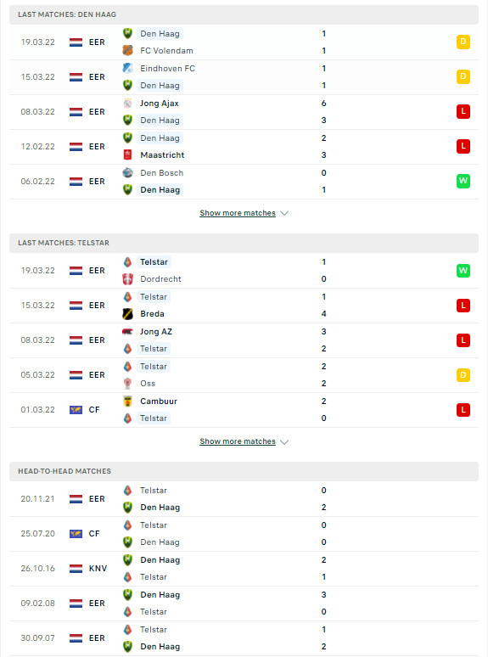Screen dimensions: 488x657
Task: Click the chevron beside Telstar's Show more matches
Action: 284,442
